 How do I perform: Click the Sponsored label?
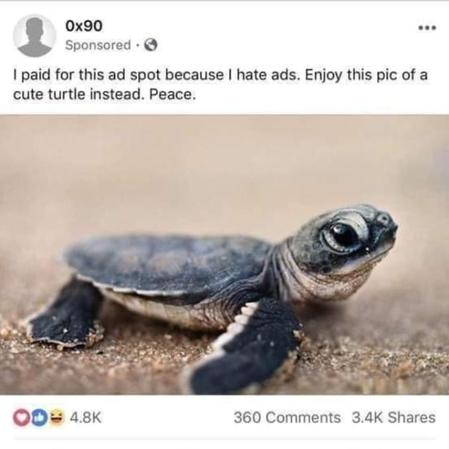coord(98,45)
